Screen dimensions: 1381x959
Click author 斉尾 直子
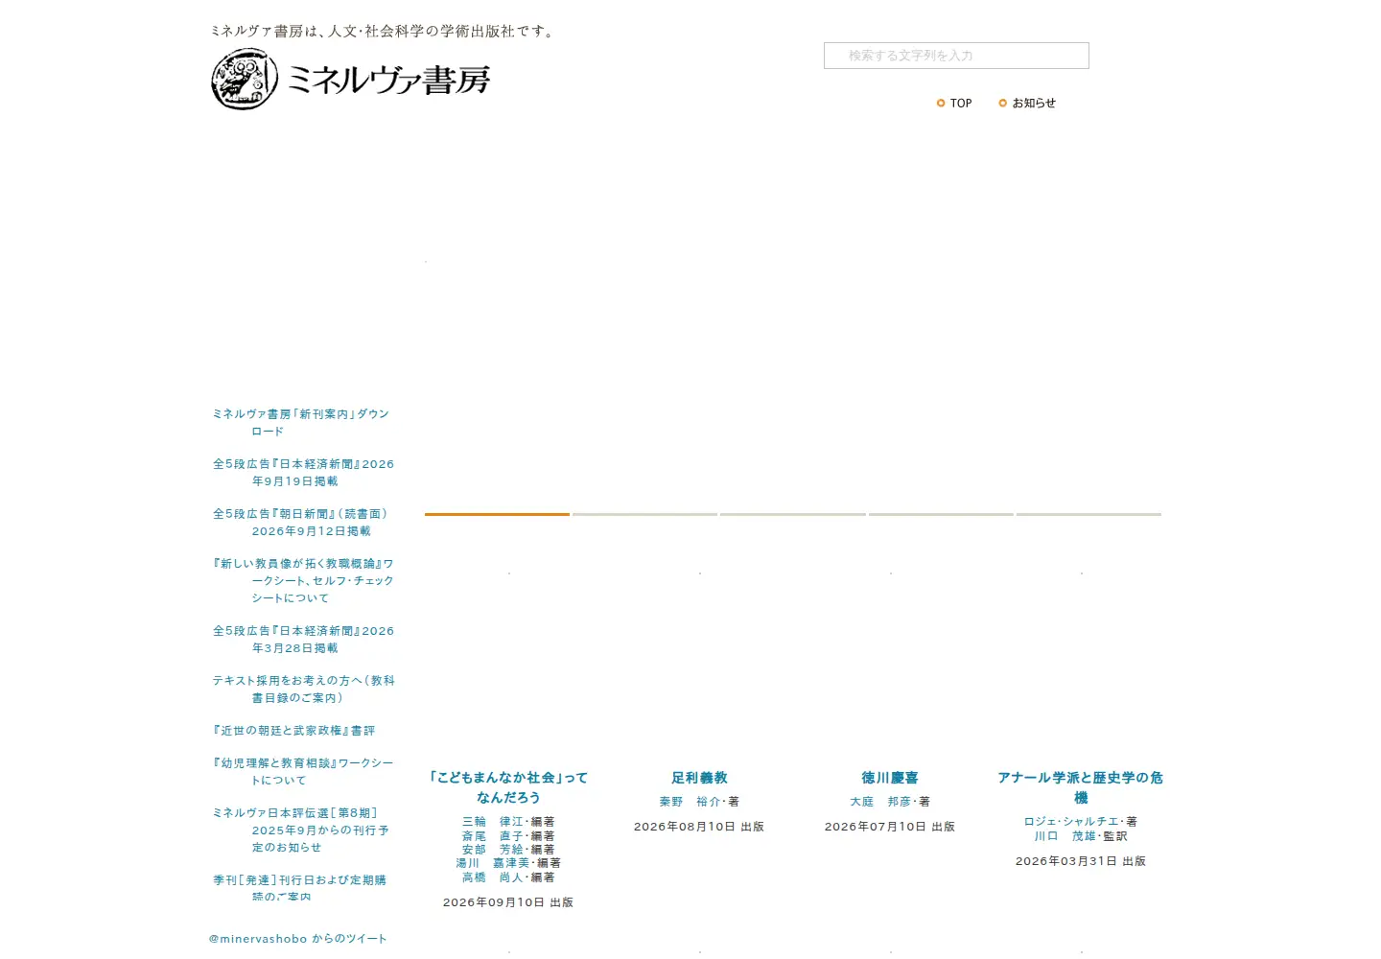pyautogui.click(x=493, y=836)
